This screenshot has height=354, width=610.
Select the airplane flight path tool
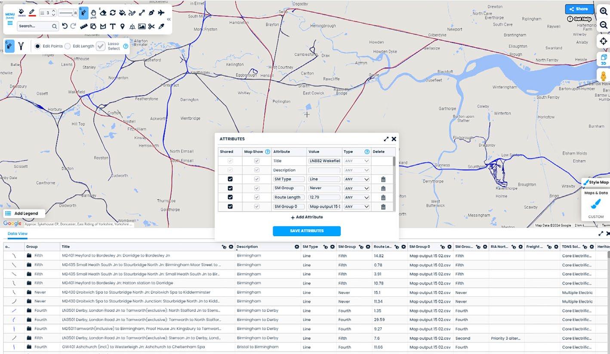(161, 13)
